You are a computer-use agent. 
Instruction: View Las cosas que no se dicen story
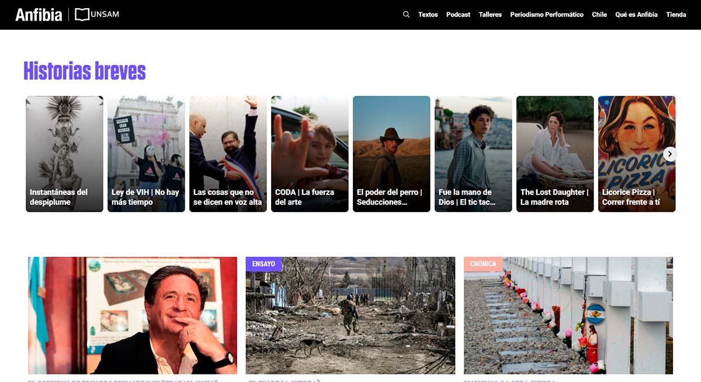coord(228,154)
